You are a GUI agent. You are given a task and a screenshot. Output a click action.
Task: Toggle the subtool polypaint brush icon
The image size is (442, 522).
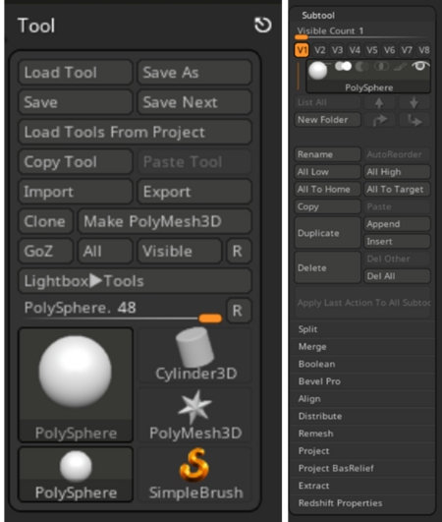click(x=400, y=67)
